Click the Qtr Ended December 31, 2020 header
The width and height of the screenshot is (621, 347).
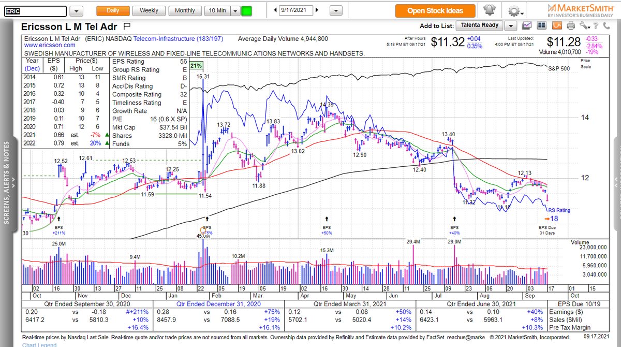[x=219, y=304]
